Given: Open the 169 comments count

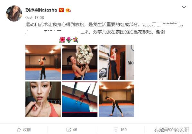Looking at the screenshot, I should pos(123,130).
